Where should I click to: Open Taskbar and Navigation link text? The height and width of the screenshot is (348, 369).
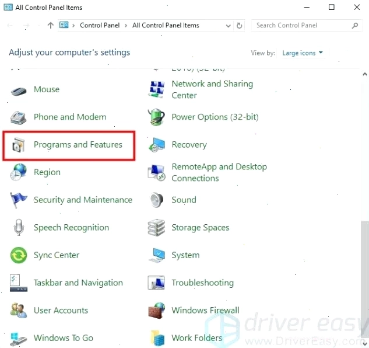tap(78, 283)
